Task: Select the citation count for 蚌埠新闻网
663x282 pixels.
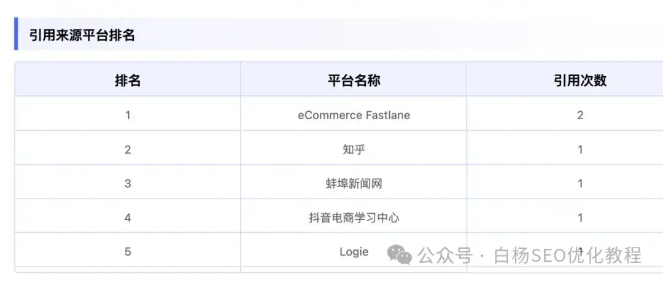Action: click(x=580, y=183)
